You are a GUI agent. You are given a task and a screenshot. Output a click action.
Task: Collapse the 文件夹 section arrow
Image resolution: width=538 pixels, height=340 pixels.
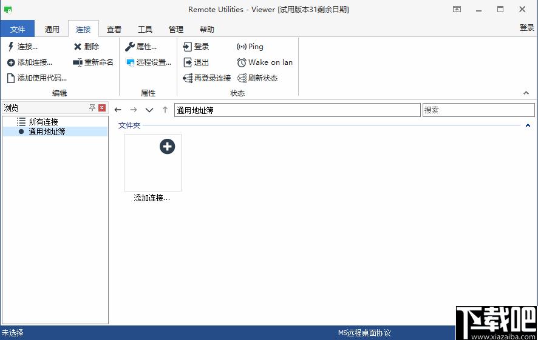(x=528, y=125)
